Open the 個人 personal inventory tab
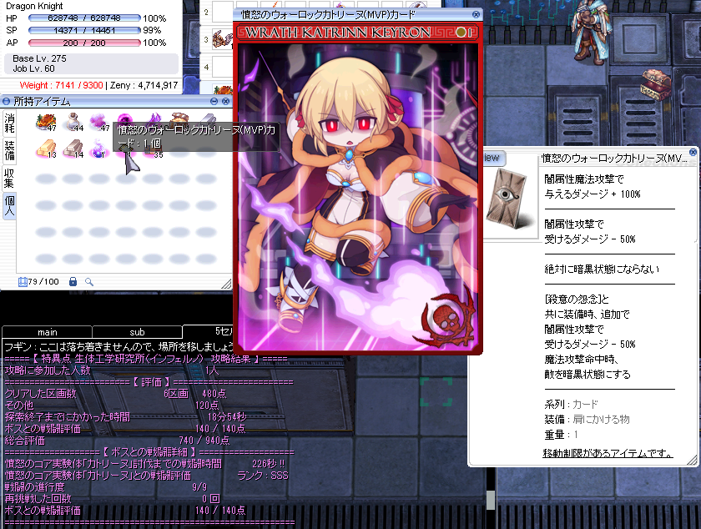 click(x=9, y=206)
